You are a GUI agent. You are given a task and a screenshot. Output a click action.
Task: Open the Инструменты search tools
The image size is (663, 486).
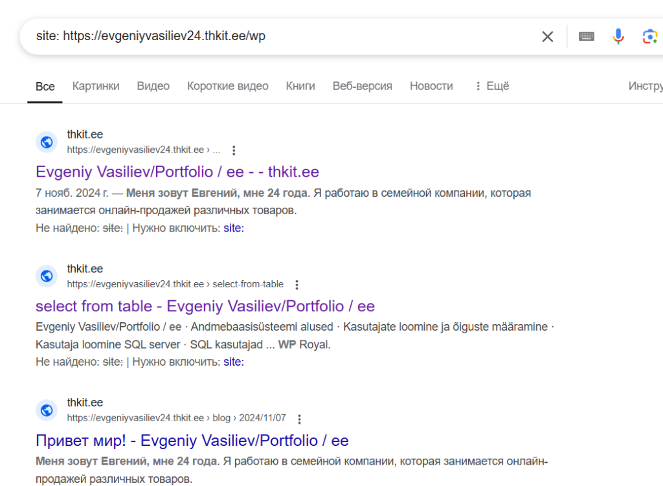coord(646,86)
